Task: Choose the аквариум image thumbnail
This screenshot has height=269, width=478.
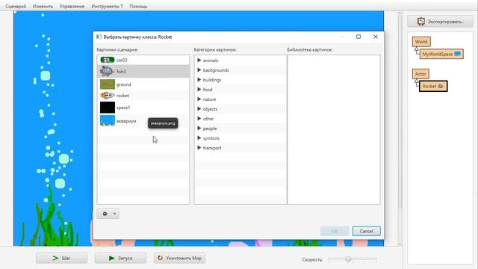Action: 108,121
